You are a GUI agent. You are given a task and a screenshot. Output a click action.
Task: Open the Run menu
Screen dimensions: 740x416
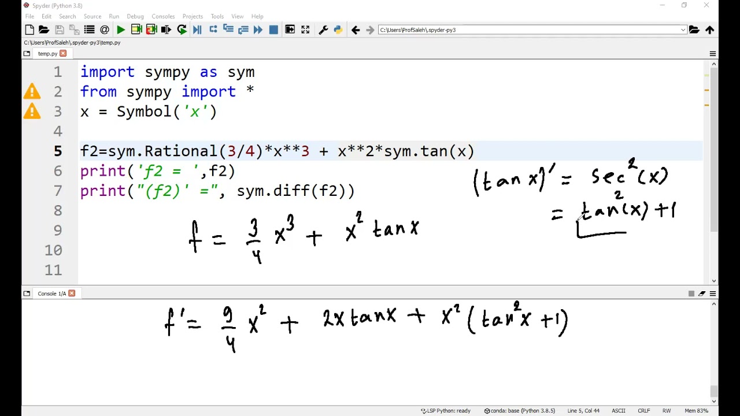tap(114, 16)
